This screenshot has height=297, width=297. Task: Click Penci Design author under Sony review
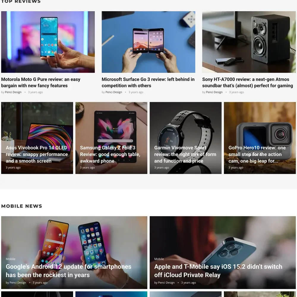pyautogui.click(x=214, y=92)
